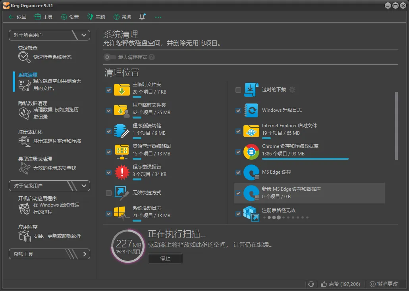Screen dimensions: 409x291
Task: Uncheck the 程序崩溃转储 checkbox
Action: click(x=109, y=131)
